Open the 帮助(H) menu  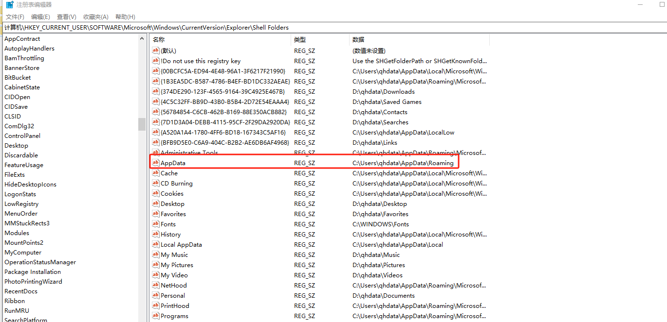tap(125, 17)
